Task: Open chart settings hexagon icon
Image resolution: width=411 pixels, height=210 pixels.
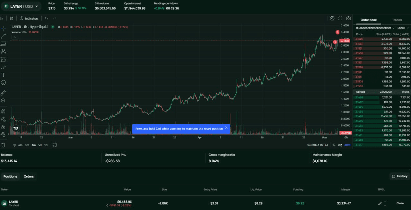Action: pos(332,18)
